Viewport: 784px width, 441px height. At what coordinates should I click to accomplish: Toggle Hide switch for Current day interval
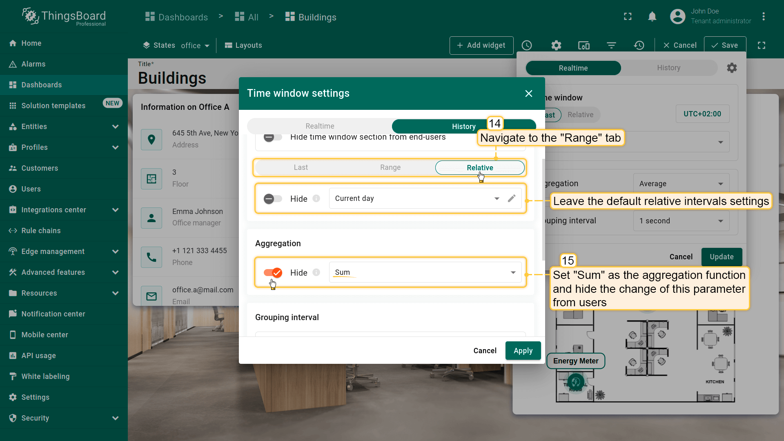click(x=273, y=199)
